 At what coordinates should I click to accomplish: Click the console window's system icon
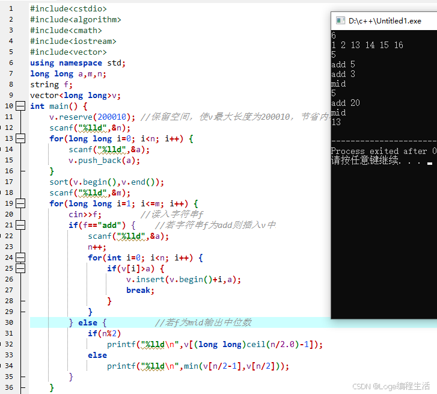(x=338, y=21)
